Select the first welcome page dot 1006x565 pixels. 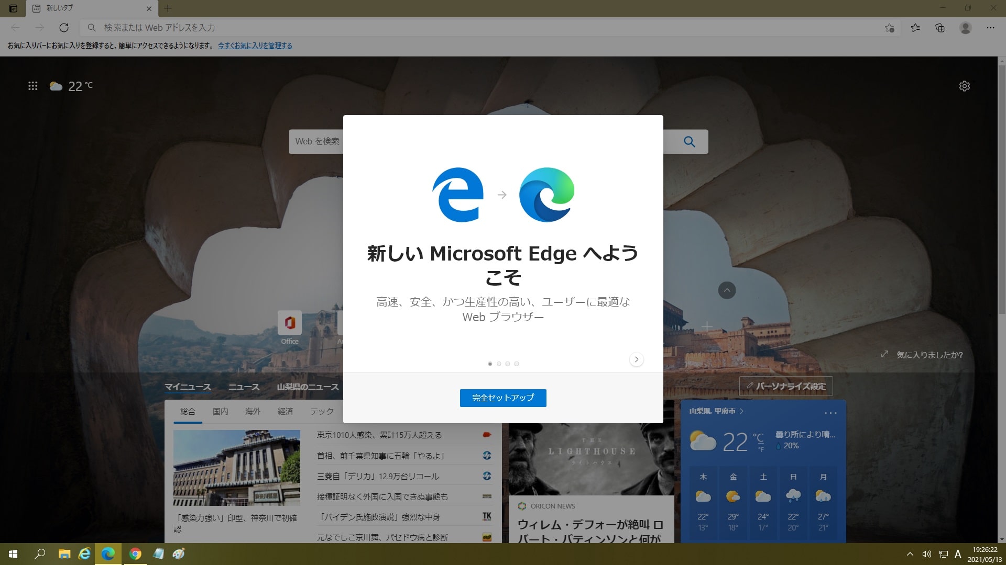click(x=490, y=364)
